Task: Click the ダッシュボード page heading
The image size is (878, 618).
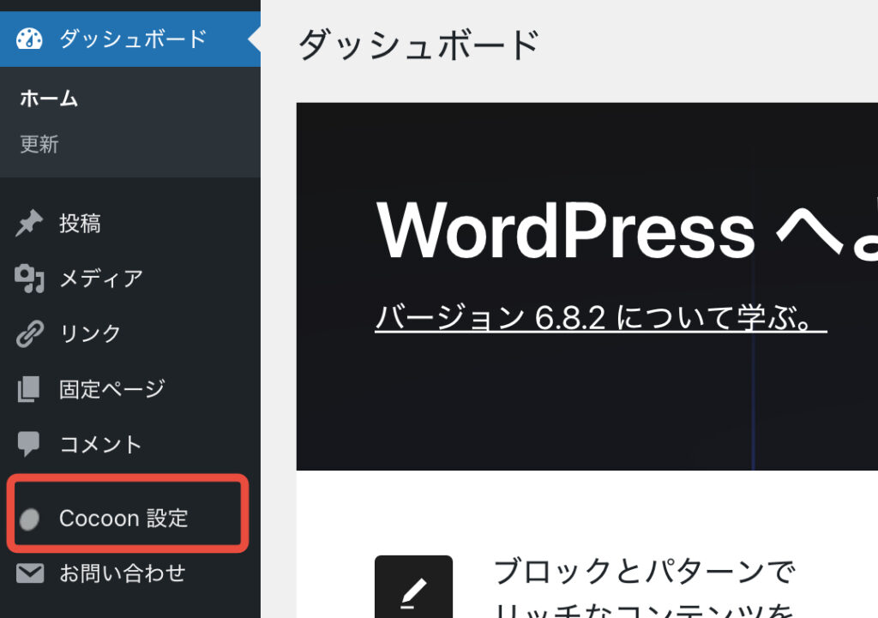Action: pyautogui.click(x=419, y=45)
